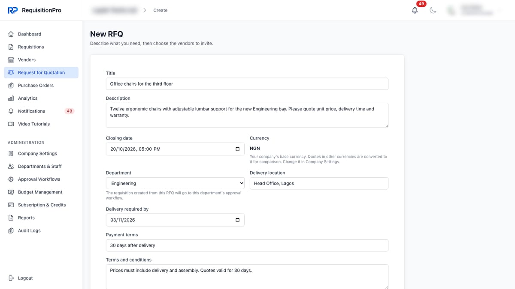This screenshot has width=515, height=289.
Task: Edit the Delivery location field
Action: pos(319,183)
